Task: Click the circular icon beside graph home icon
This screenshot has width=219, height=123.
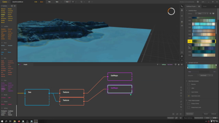Action: coord(176,65)
